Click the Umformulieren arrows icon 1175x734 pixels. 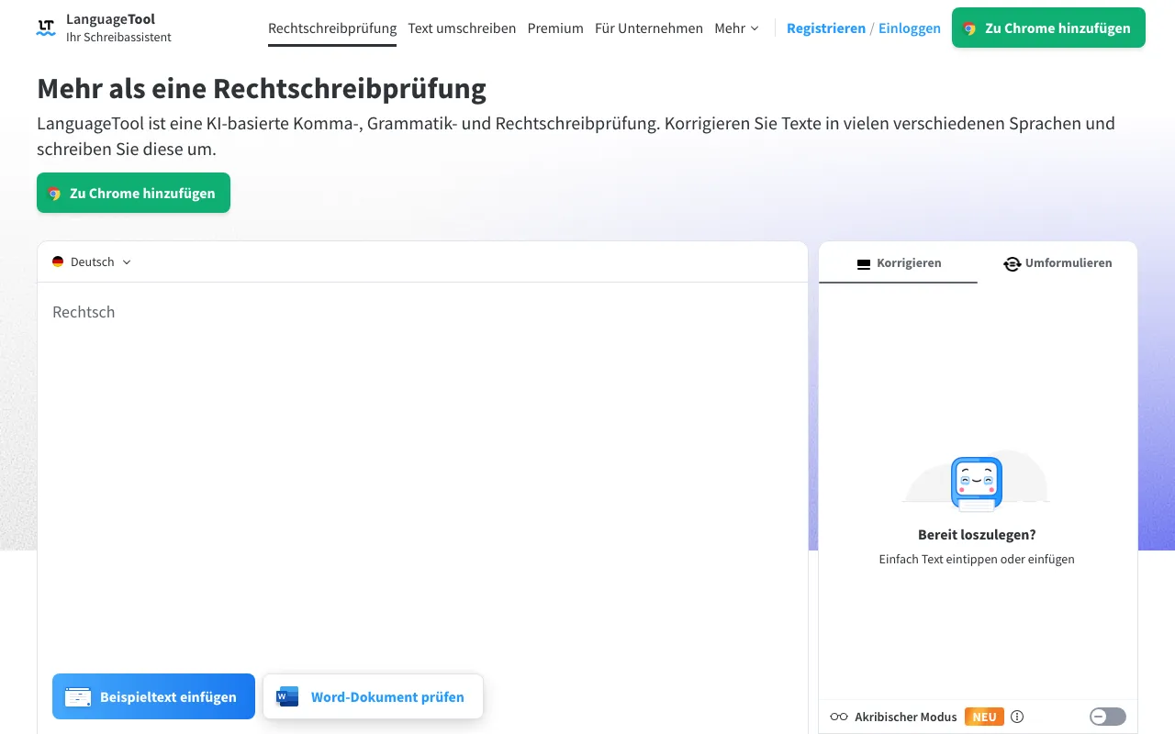point(1012,263)
